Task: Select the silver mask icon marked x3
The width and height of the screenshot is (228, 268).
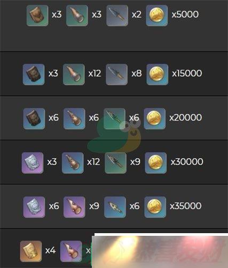Action: [x=33, y=163]
